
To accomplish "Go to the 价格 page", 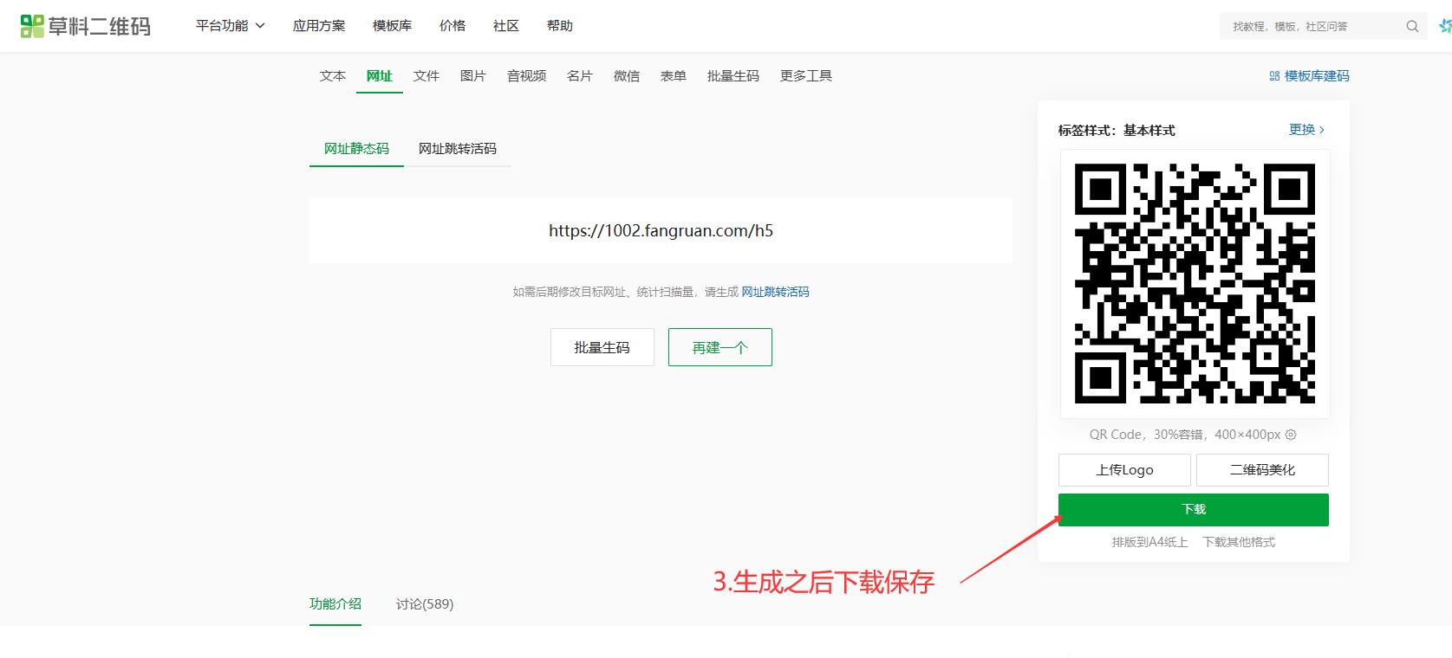I will tap(453, 26).
